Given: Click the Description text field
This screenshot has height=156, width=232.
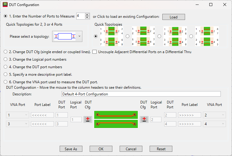Looking at the screenshot, I should click(141, 94).
